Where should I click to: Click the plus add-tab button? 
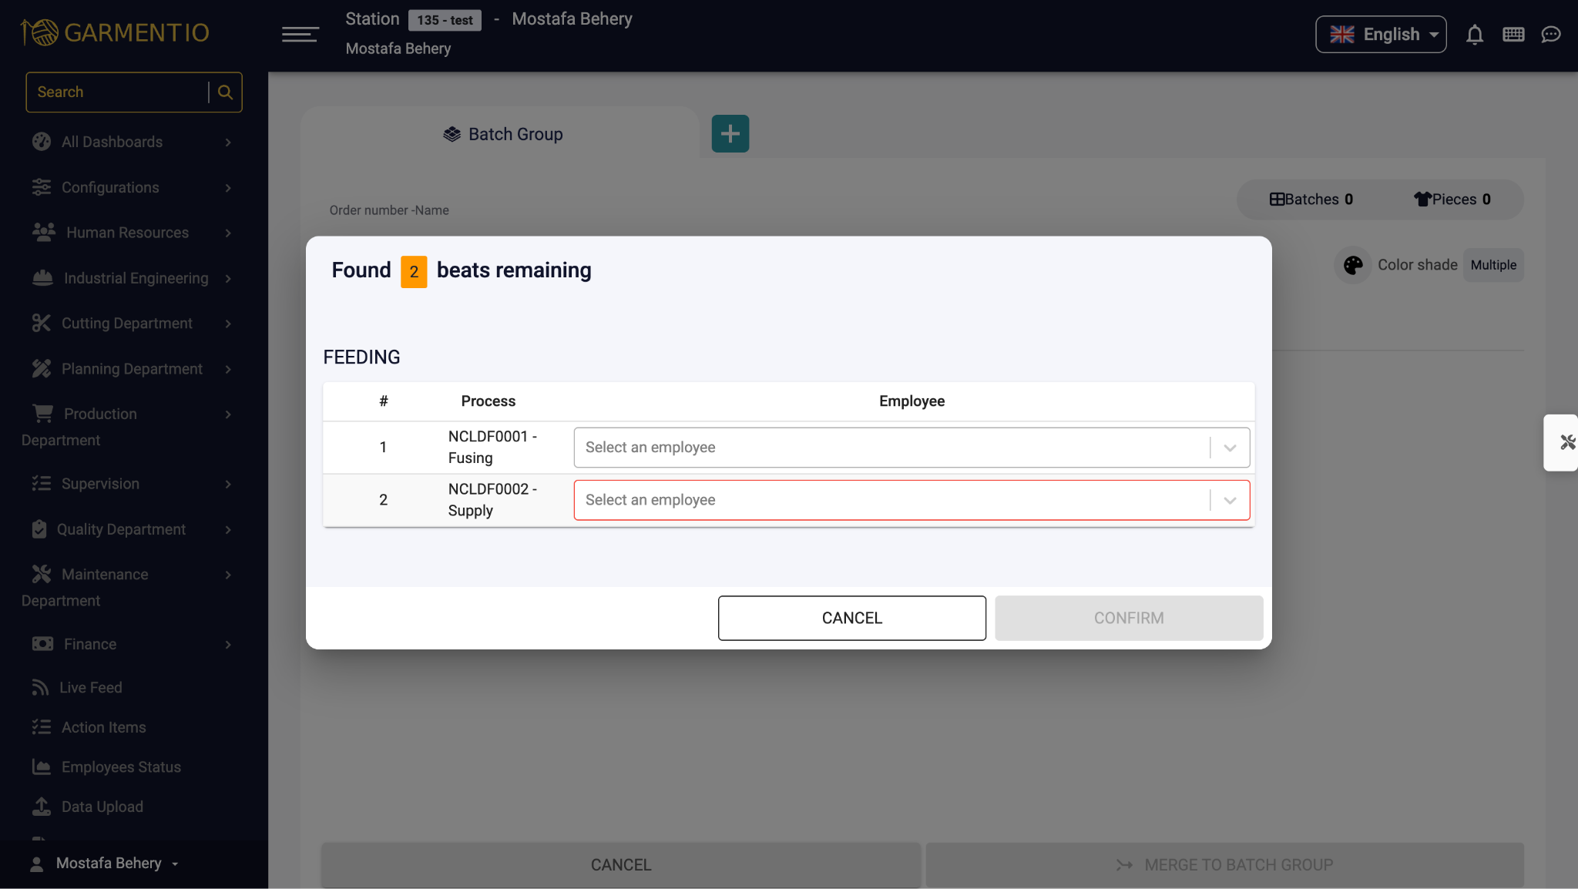click(730, 134)
